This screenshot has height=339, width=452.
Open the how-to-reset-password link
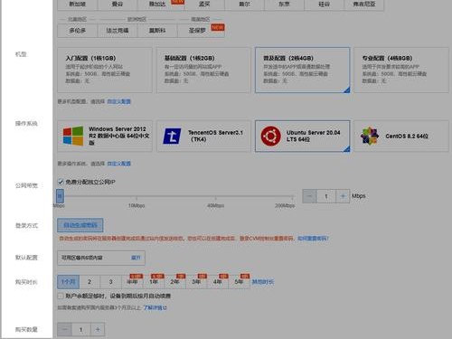click(313, 239)
